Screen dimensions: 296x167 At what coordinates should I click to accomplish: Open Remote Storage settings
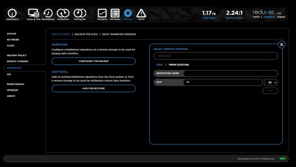point(18,61)
